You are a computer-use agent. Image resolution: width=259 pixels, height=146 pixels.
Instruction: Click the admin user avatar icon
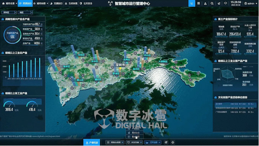coord(246,3)
